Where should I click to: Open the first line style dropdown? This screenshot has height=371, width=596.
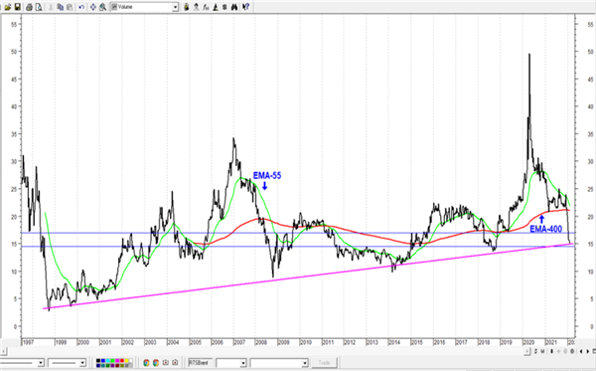(41, 363)
